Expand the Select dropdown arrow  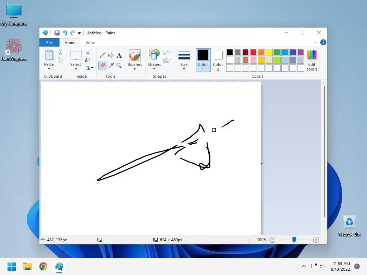pos(76,69)
